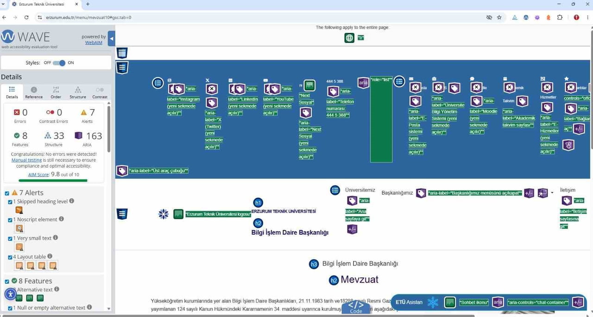This screenshot has width=593, height=317.
Task: Click the Erzurum Teknik Üniversitesi snowflake logo
Action: 163,214
